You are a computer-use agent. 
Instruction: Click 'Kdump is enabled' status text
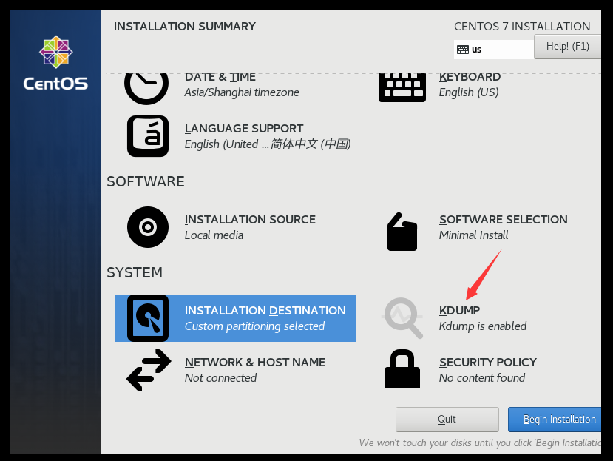[482, 326]
